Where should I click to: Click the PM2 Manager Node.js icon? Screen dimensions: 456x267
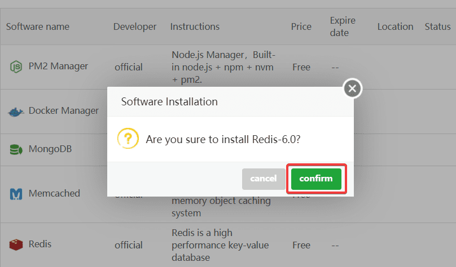tap(15, 66)
